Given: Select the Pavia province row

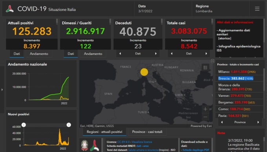Looking at the screenshot, I should pos(239,116).
